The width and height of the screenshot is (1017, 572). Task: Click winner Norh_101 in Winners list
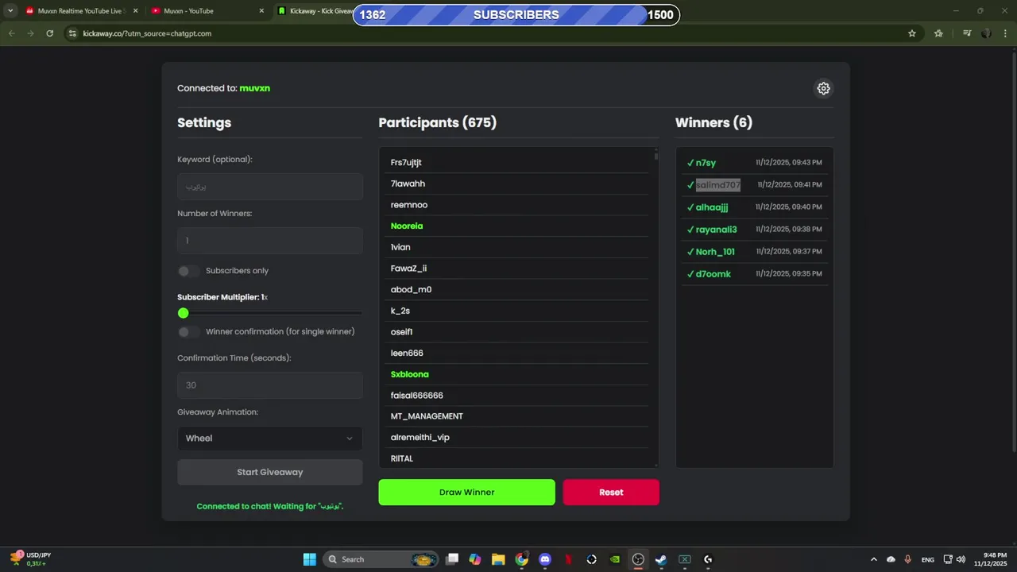pyautogui.click(x=715, y=252)
